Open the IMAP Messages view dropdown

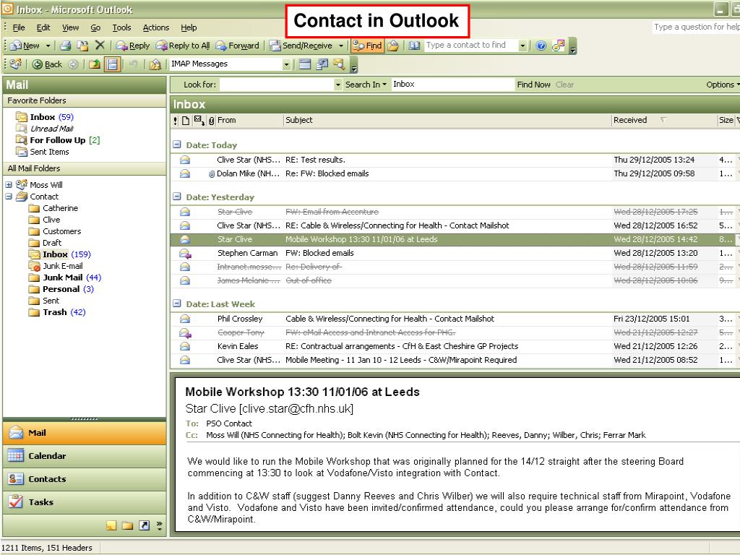point(286,64)
